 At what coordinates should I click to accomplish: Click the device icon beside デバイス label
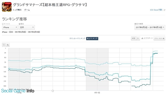click(3, 24)
